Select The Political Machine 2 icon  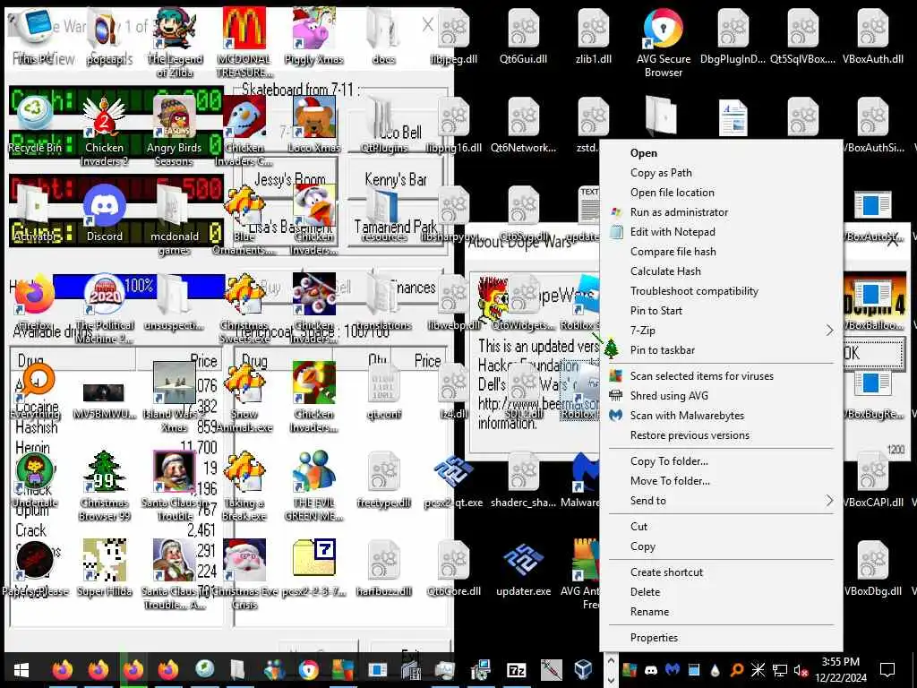[x=105, y=309]
